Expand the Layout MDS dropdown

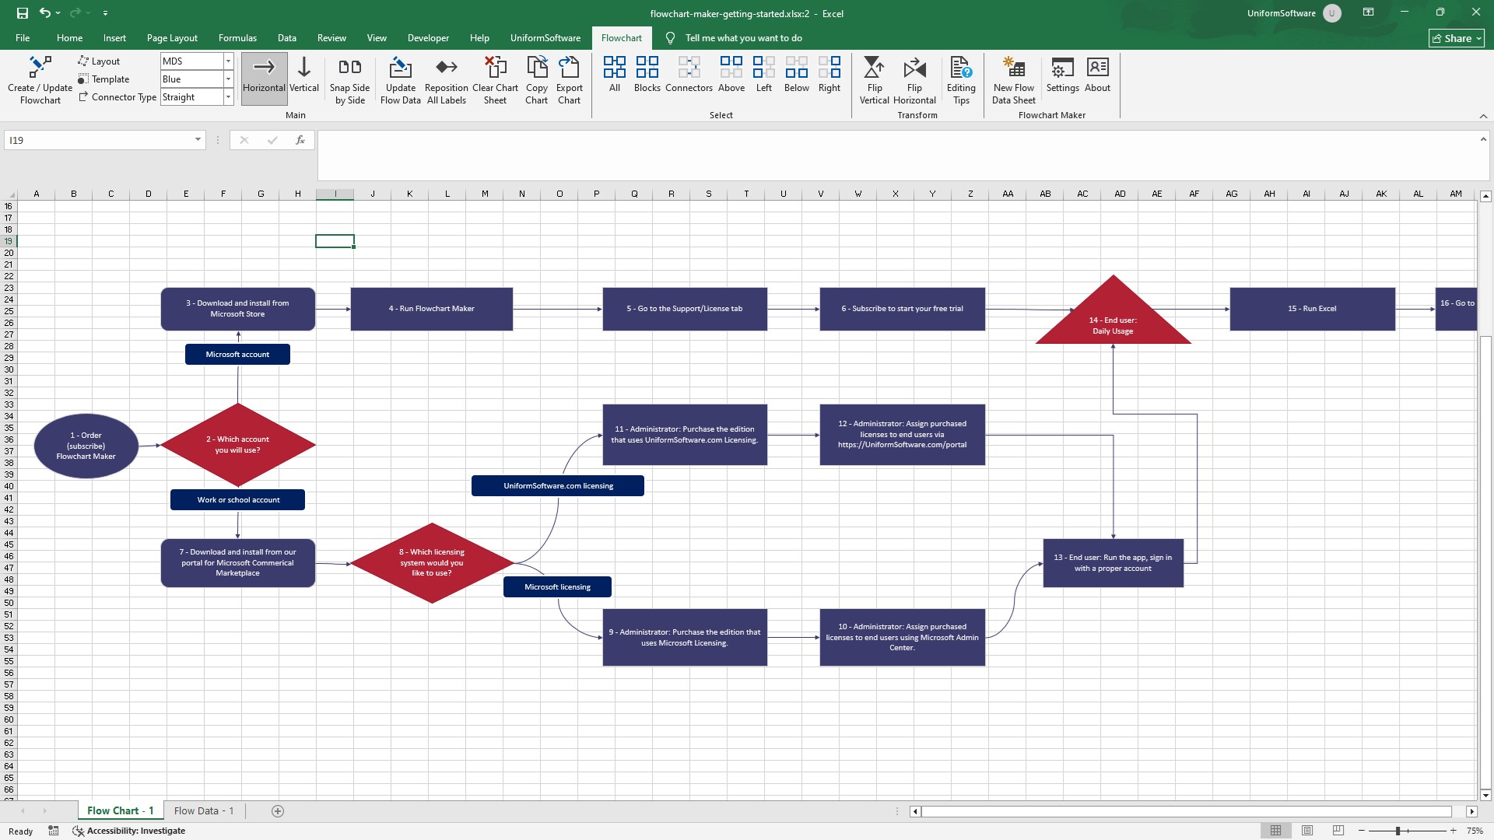(228, 61)
